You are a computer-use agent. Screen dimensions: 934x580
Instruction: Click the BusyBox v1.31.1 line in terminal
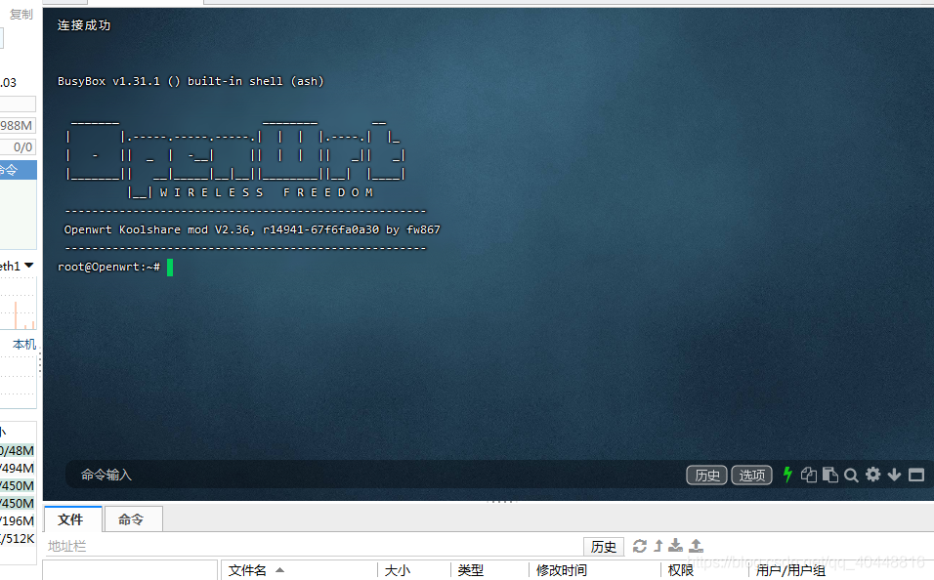click(191, 81)
